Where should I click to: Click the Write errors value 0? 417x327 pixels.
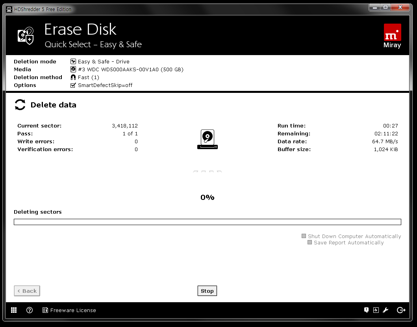click(x=136, y=141)
